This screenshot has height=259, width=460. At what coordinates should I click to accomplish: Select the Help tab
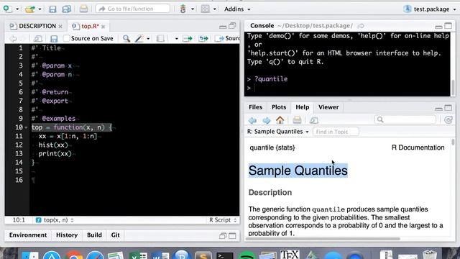tap(302, 107)
